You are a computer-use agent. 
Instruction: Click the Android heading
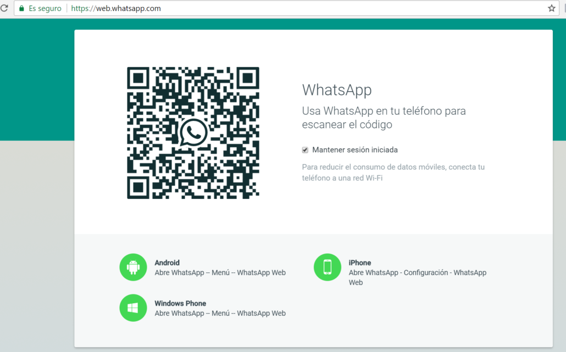[x=167, y=262]
